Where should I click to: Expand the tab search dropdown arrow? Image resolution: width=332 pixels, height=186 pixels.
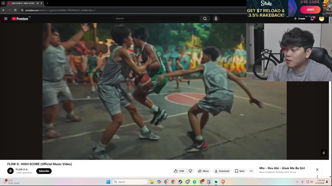(x=3, y=3)
